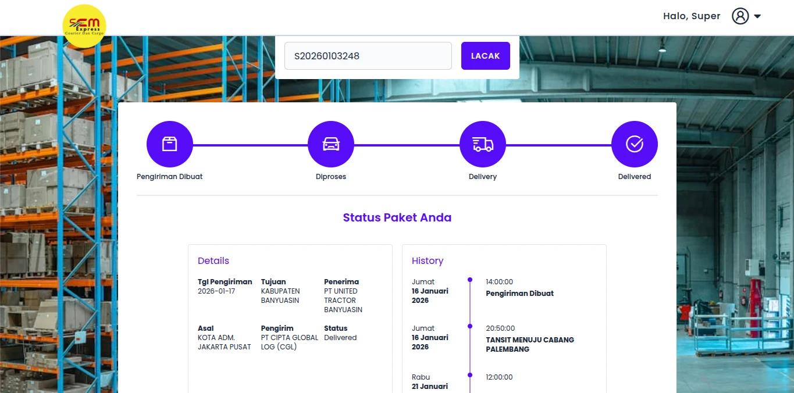Click the Details card heading

pos(213,260)
